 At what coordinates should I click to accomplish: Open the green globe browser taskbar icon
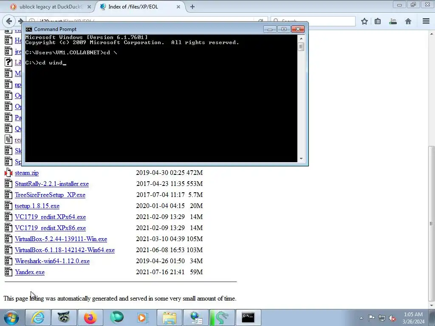click(x=116, y=318)
